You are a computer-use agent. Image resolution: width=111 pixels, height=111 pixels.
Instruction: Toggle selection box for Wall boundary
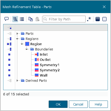pos(9,75)
